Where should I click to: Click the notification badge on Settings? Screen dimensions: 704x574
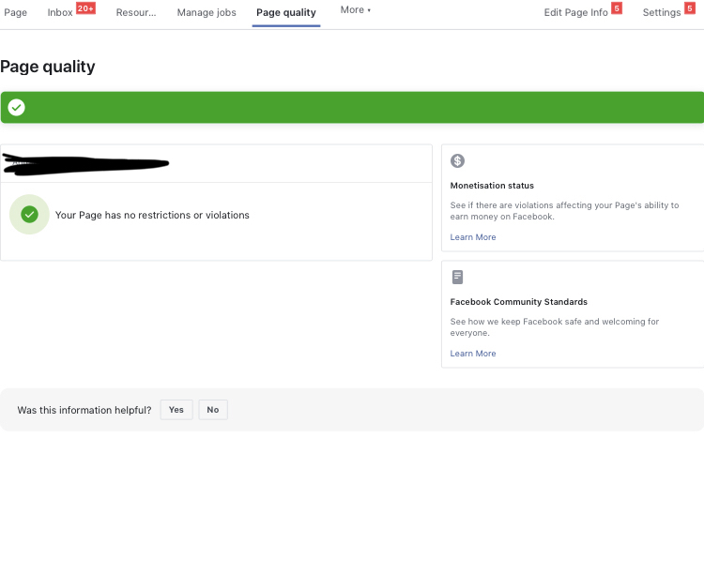coord(690,8)
